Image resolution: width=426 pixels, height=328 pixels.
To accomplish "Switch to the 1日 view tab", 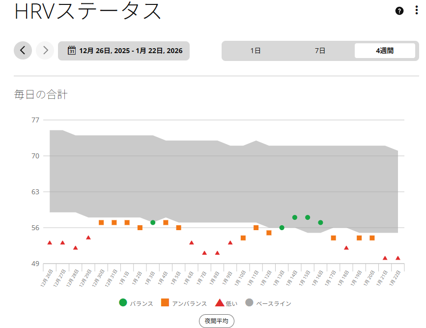I will [x=256, y=51].
